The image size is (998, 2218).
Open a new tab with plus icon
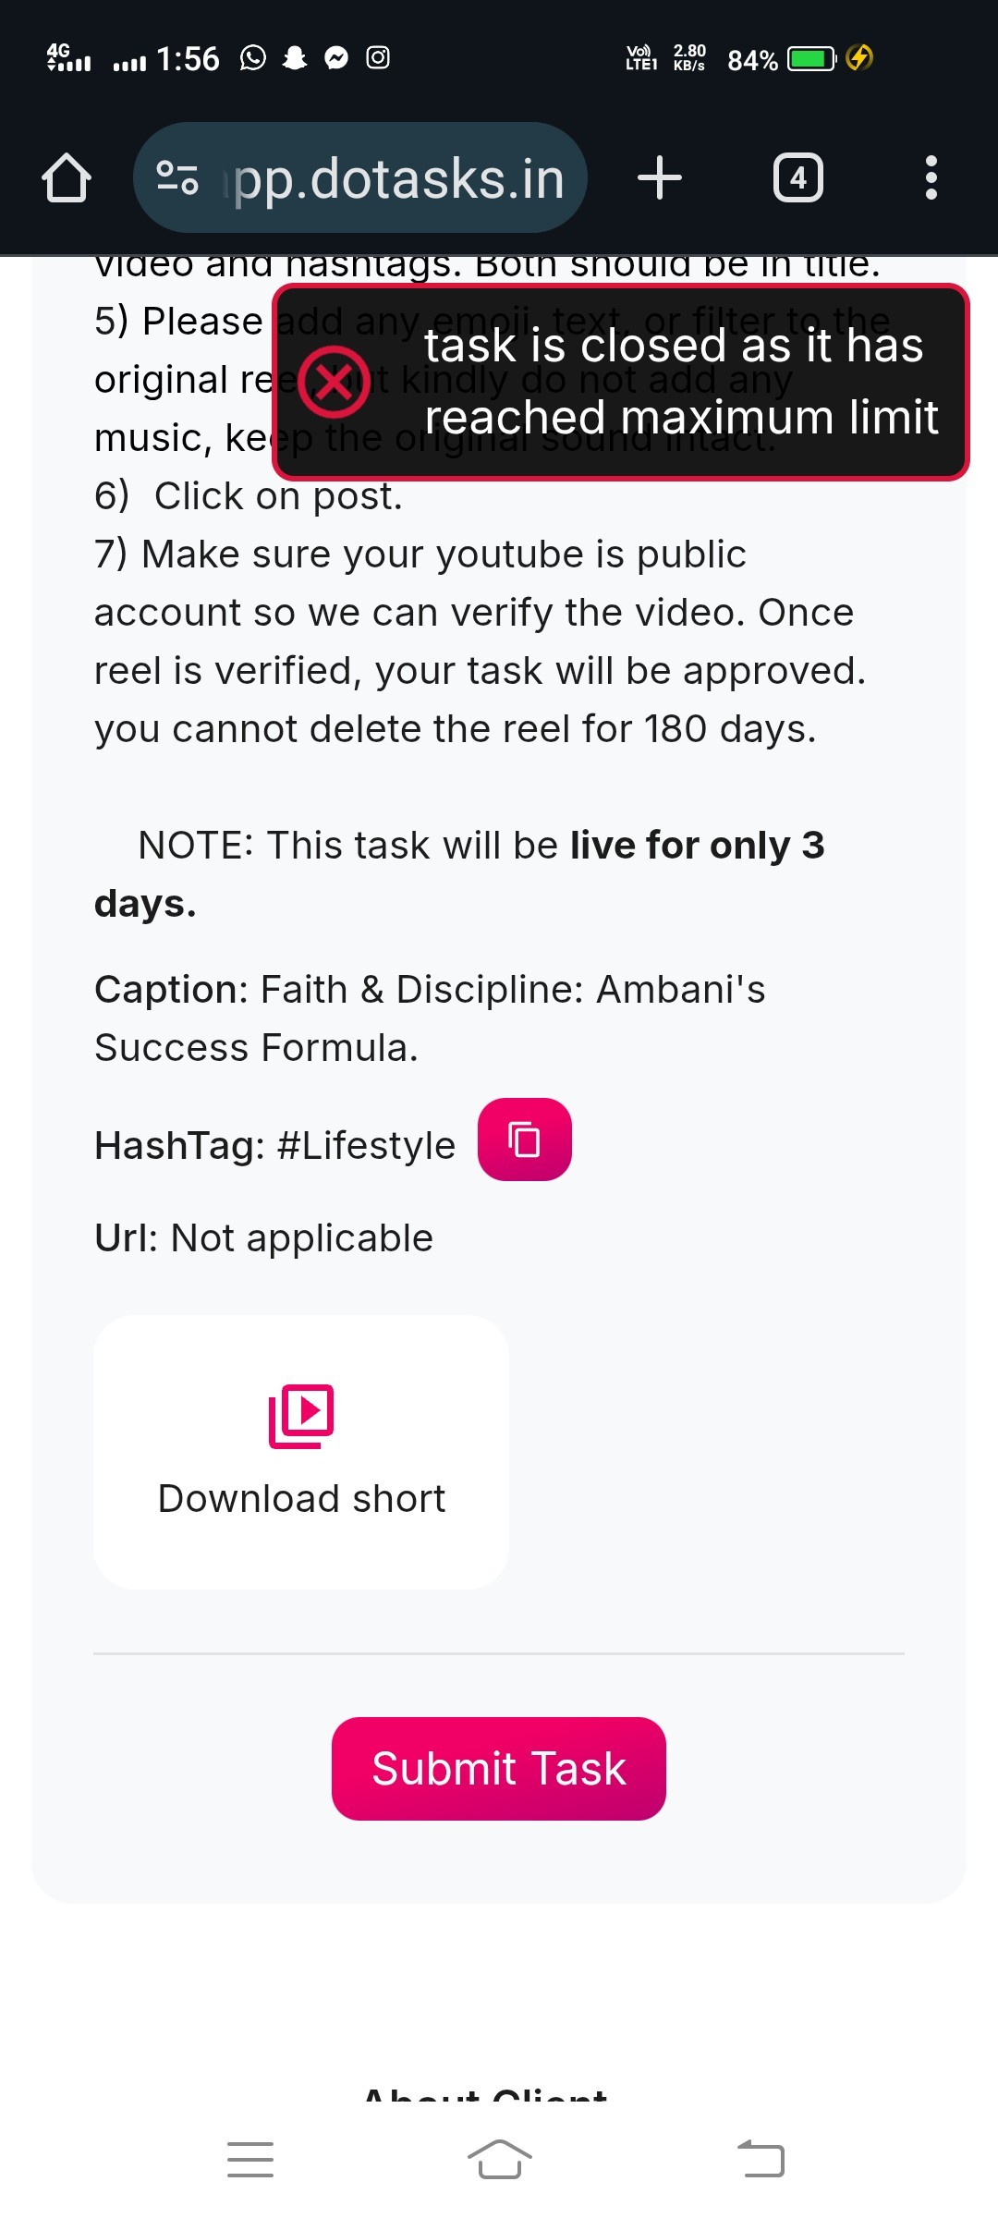660,177
